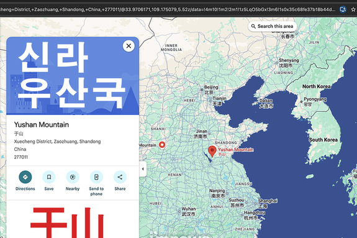Click the browser URL address bar
The image size is (357, 238).
click(168, 9)
